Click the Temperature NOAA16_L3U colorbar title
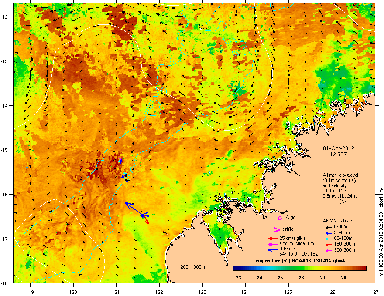The width and height of the screenshot is (384, 296). coord(298,261)
